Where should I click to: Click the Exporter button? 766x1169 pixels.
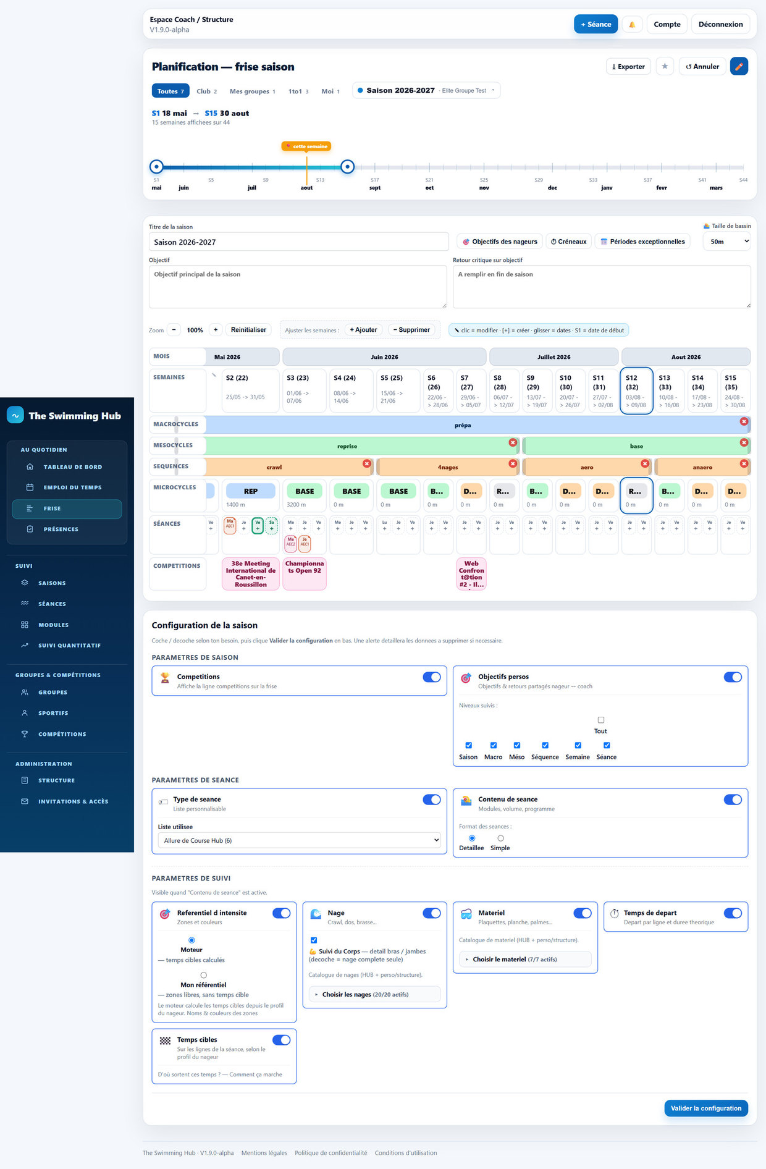pos(628,66)
